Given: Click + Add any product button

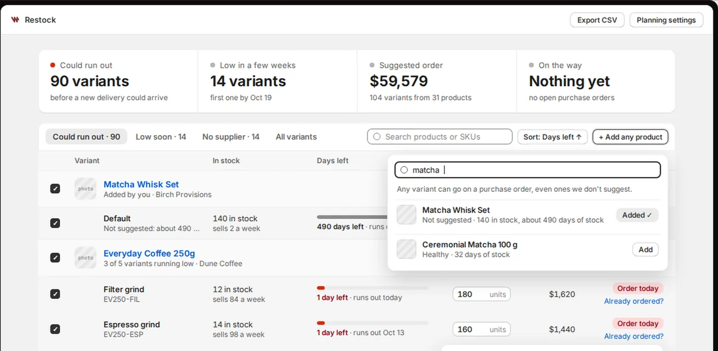Looking at the screenshot, I should coord(630,137).
